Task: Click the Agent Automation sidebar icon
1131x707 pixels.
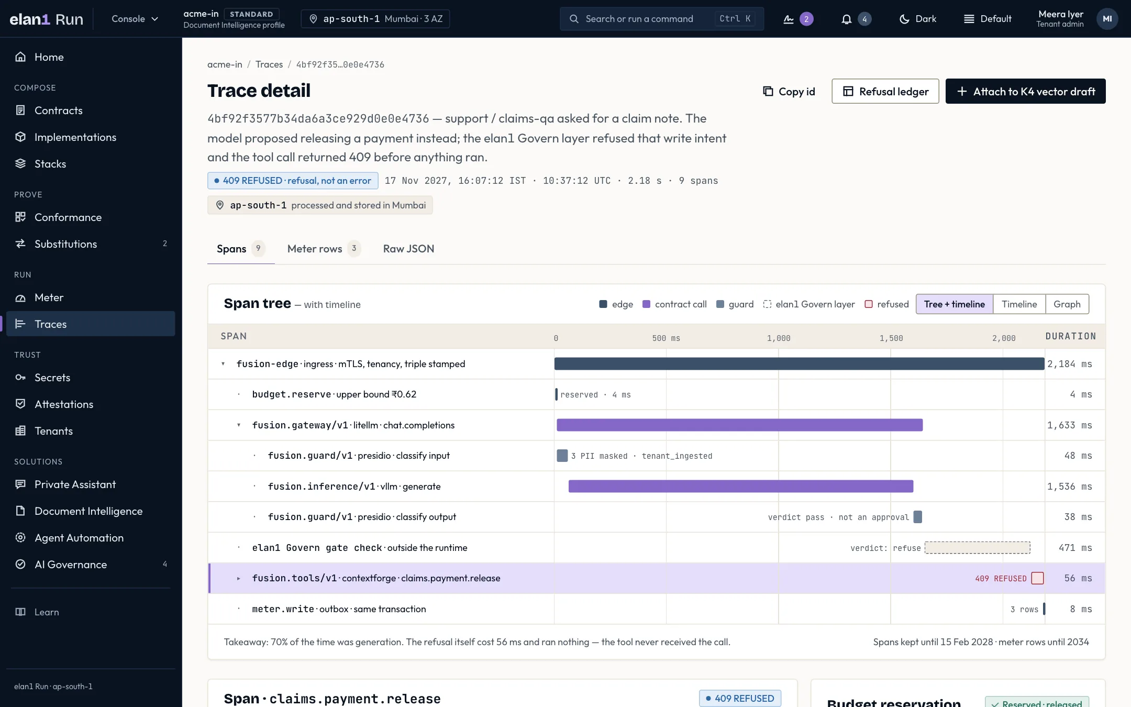Action: coord(20,537)
